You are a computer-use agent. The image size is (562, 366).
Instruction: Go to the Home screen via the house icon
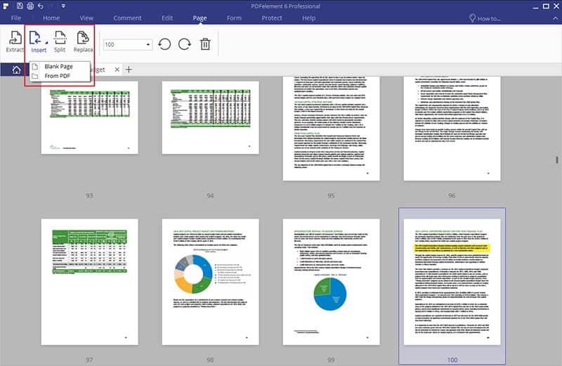(16, 70)
